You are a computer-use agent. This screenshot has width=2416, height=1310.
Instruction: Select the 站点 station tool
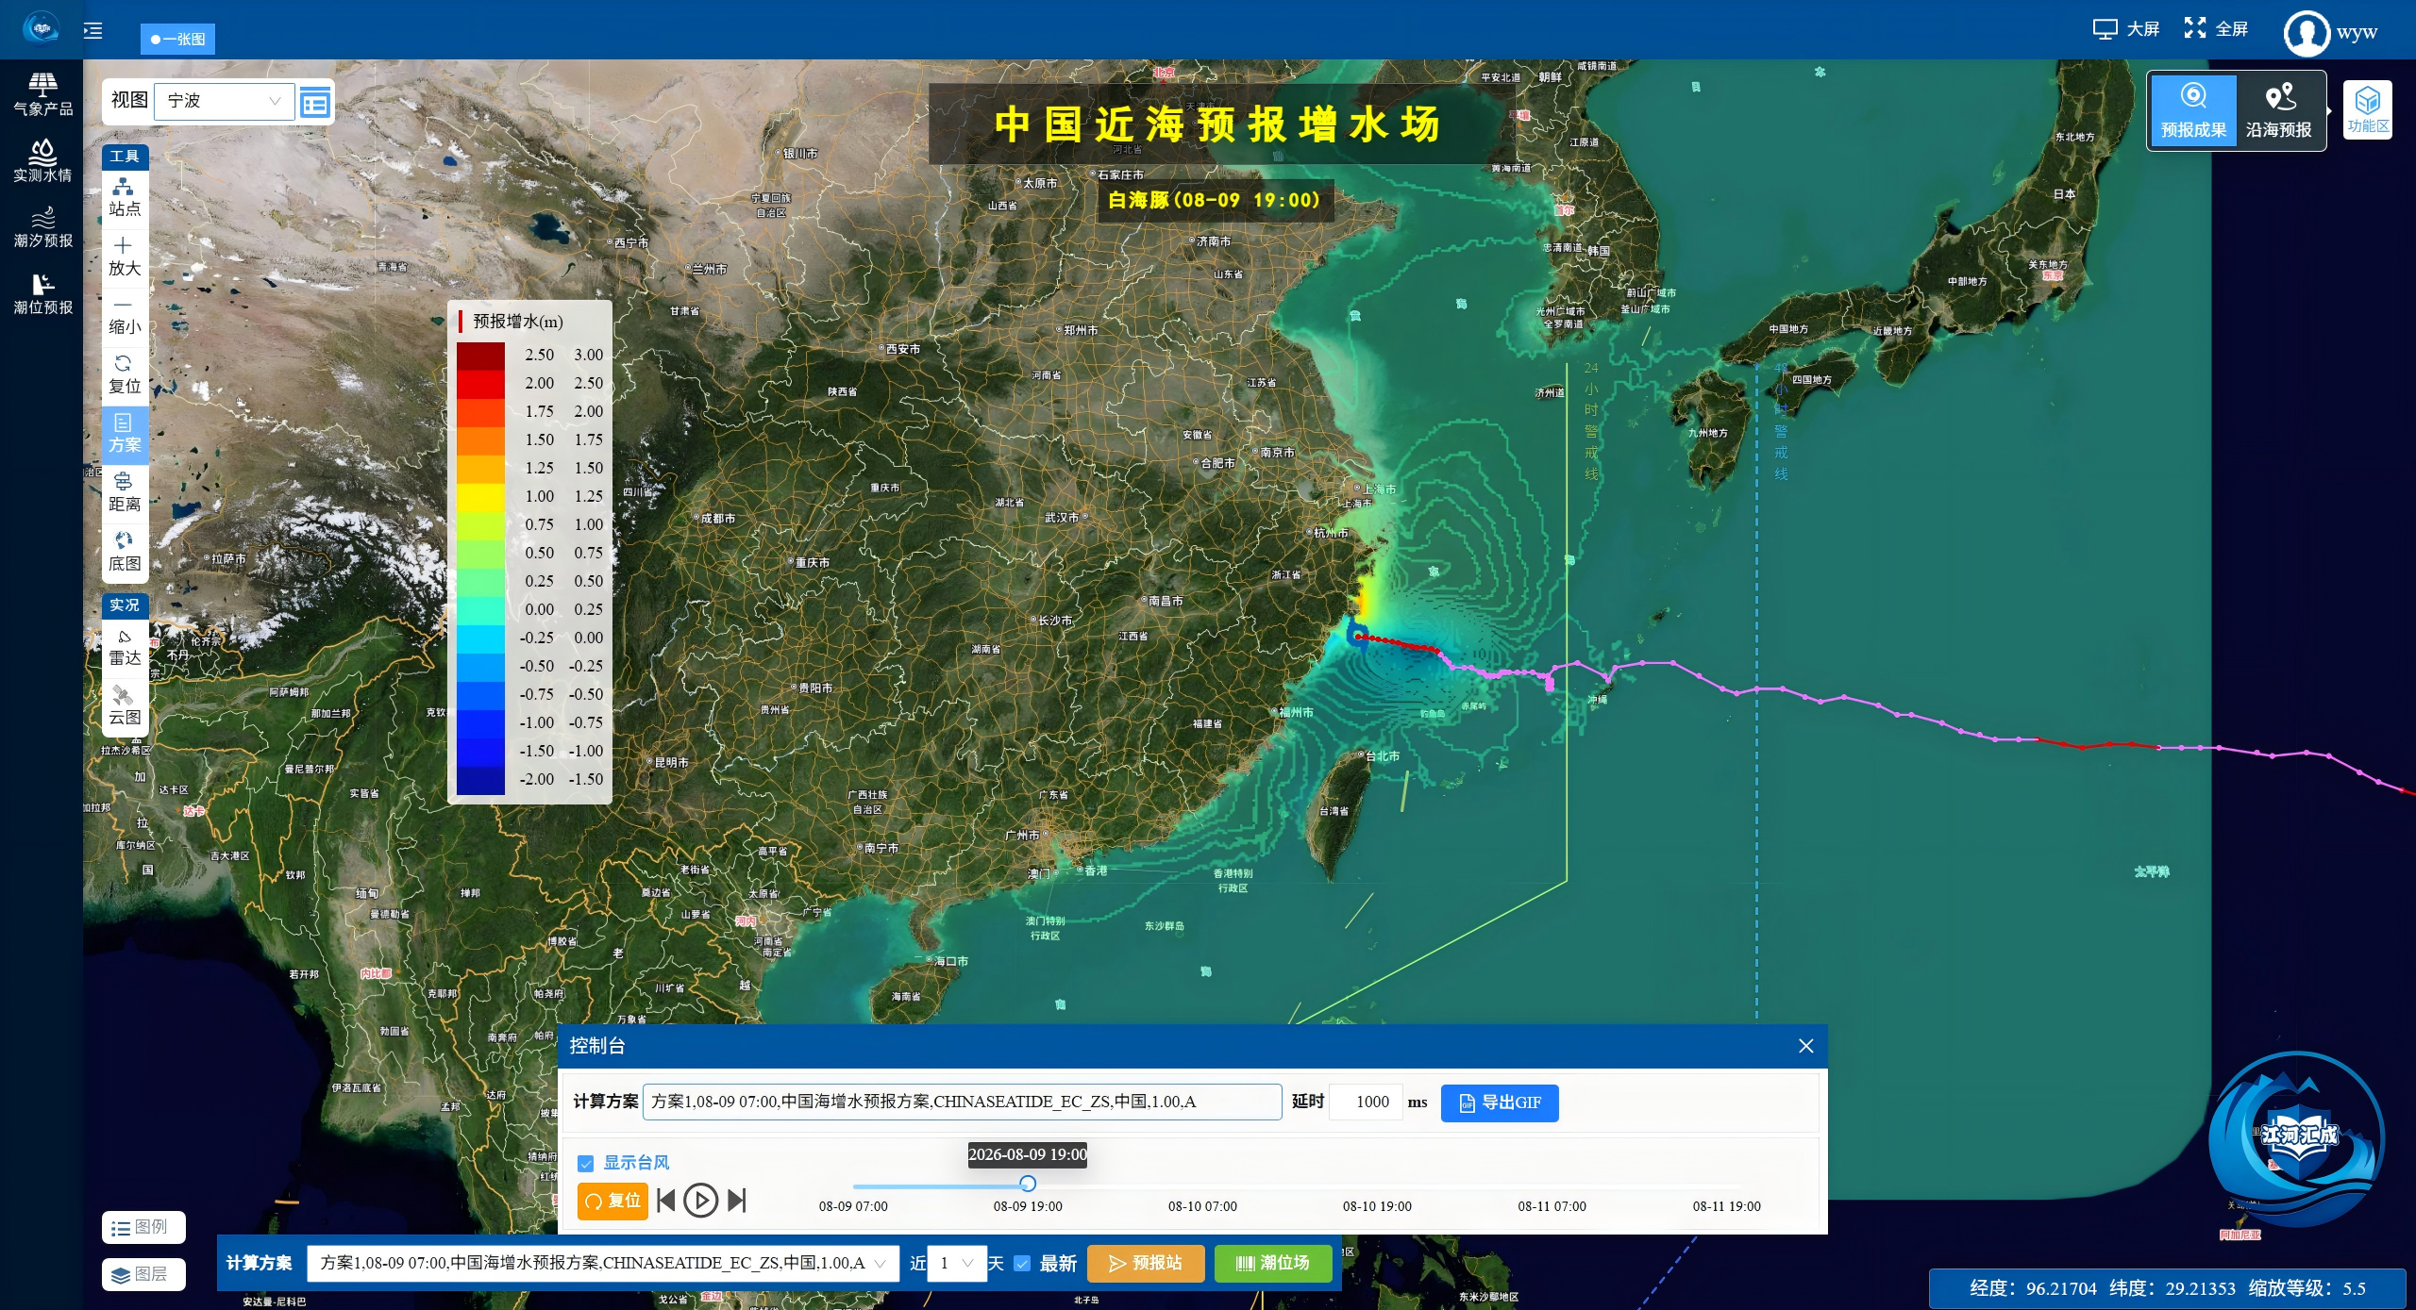click(125, 198)
